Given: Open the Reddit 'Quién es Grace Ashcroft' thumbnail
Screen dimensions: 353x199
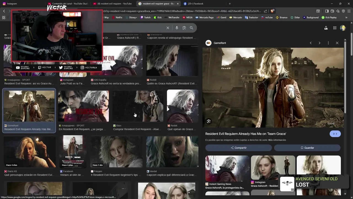Looking at the screenshot, I should pyautogui.click(x=172, y=61).
